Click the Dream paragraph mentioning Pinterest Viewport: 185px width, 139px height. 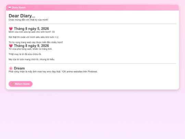[x=53, y=72]
